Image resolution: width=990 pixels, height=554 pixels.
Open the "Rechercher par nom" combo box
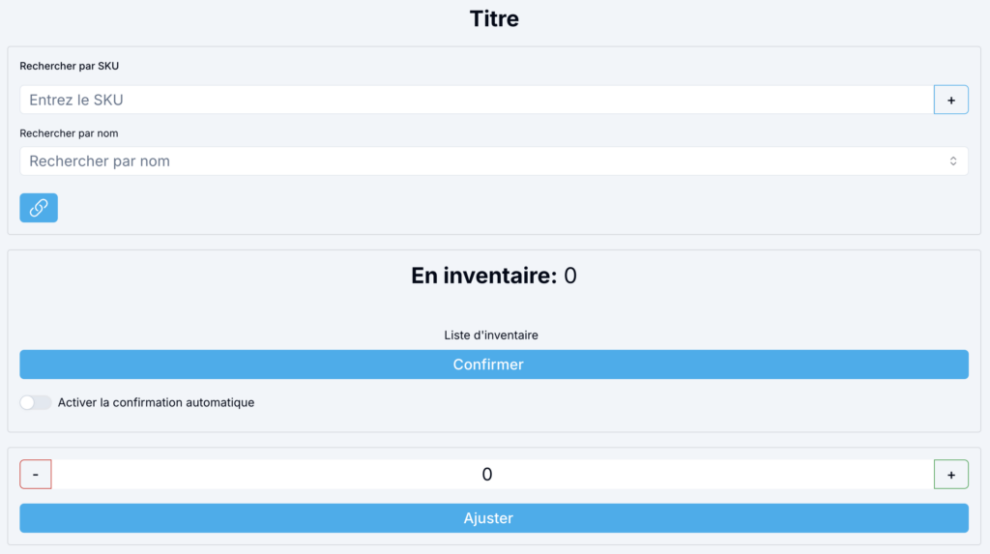(x=493, y=161)
